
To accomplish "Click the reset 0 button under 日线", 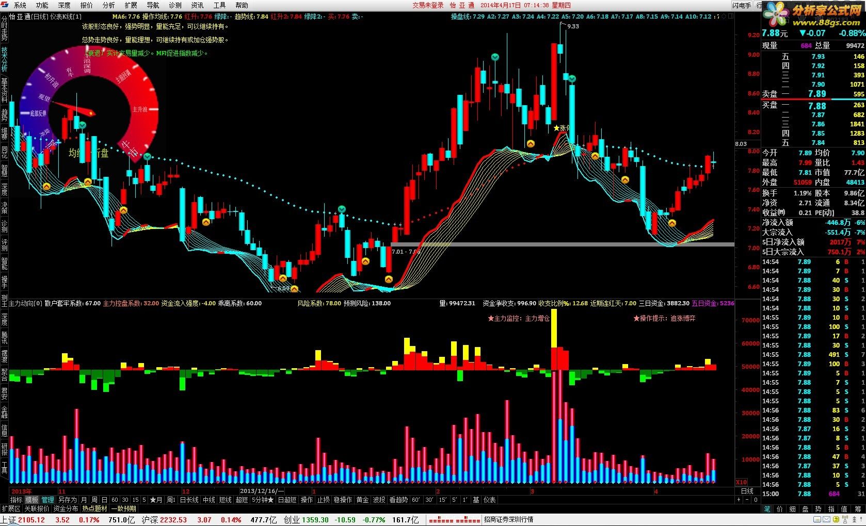I will coord(756,500).
